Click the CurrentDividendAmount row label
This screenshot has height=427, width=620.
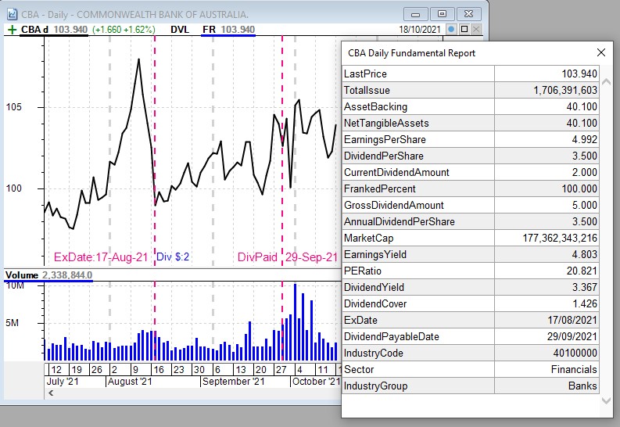pyautogui.click(x=396, y=172)
